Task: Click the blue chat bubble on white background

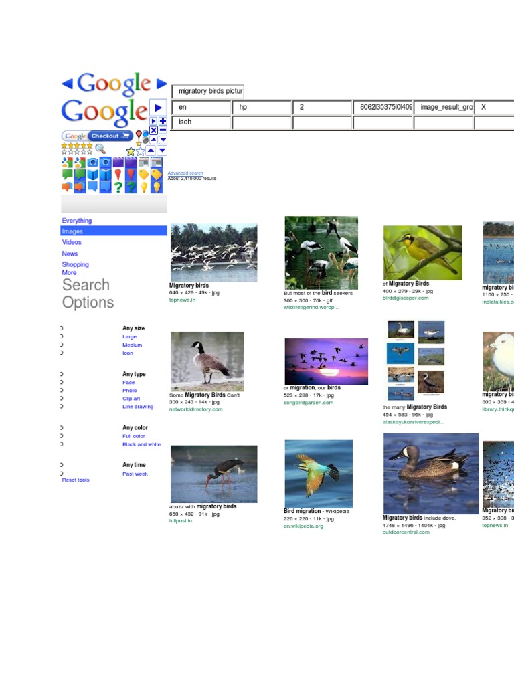Action: click(92, 187)
